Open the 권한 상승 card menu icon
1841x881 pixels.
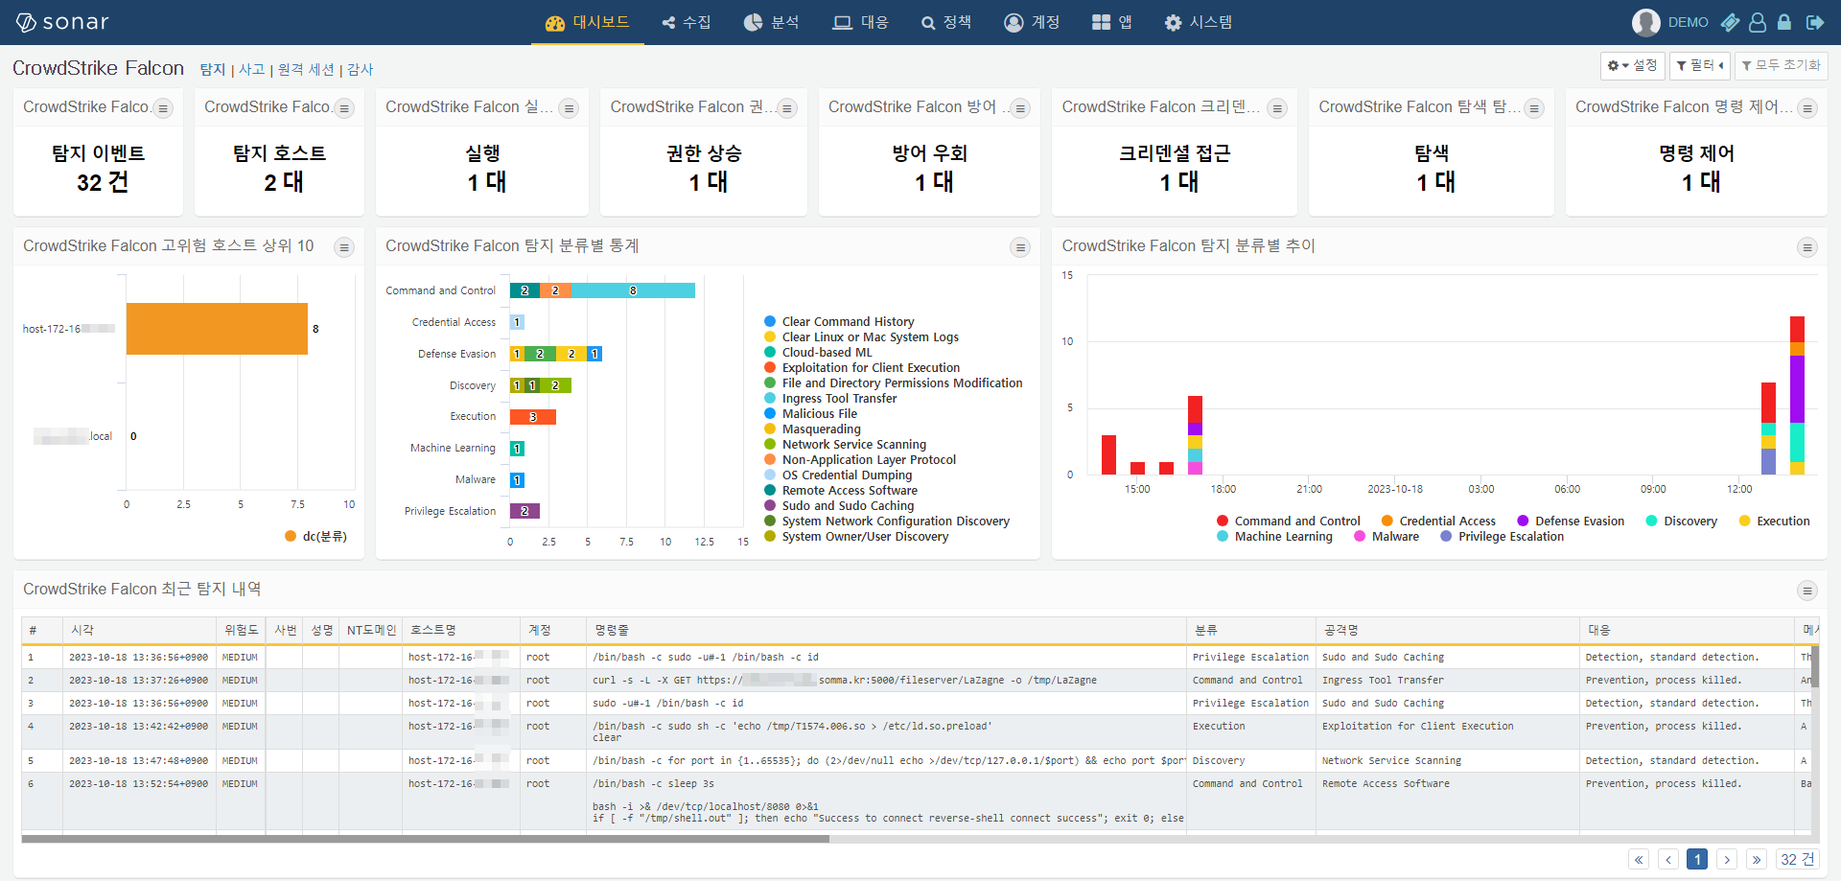(787, 108)
